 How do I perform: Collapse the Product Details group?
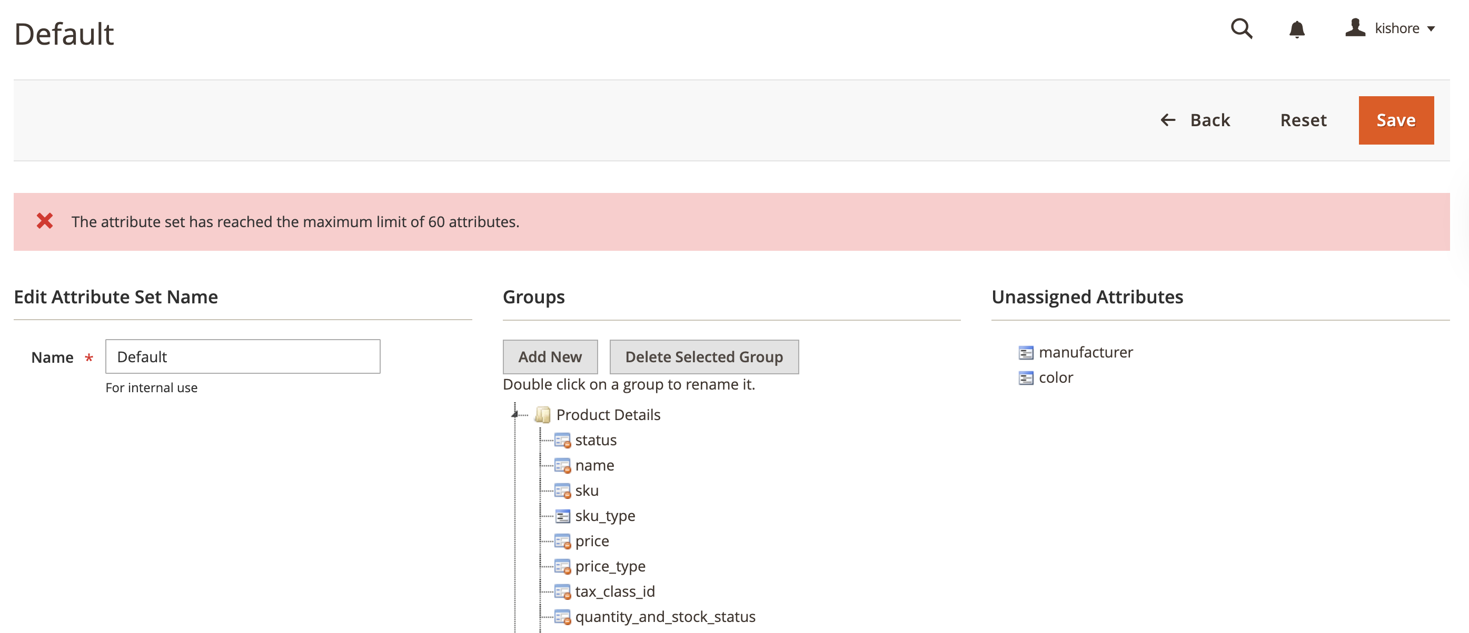(x=515, y=414)
